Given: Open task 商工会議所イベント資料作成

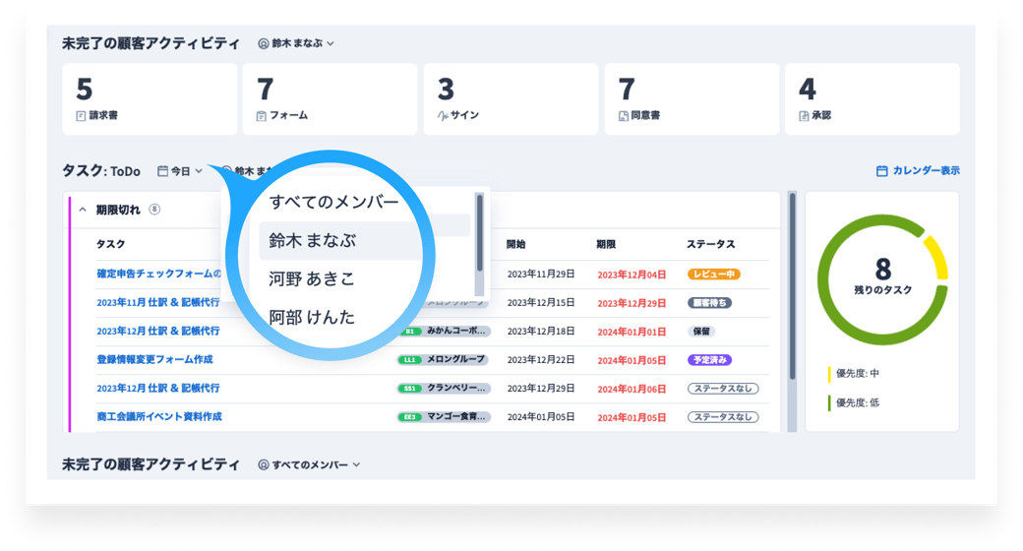Looking at the screenshot, I should click(x=159, y=416).
